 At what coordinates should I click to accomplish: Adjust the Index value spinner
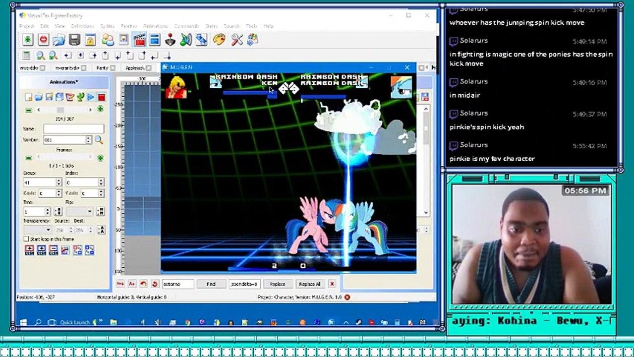[x=101, y=182]
